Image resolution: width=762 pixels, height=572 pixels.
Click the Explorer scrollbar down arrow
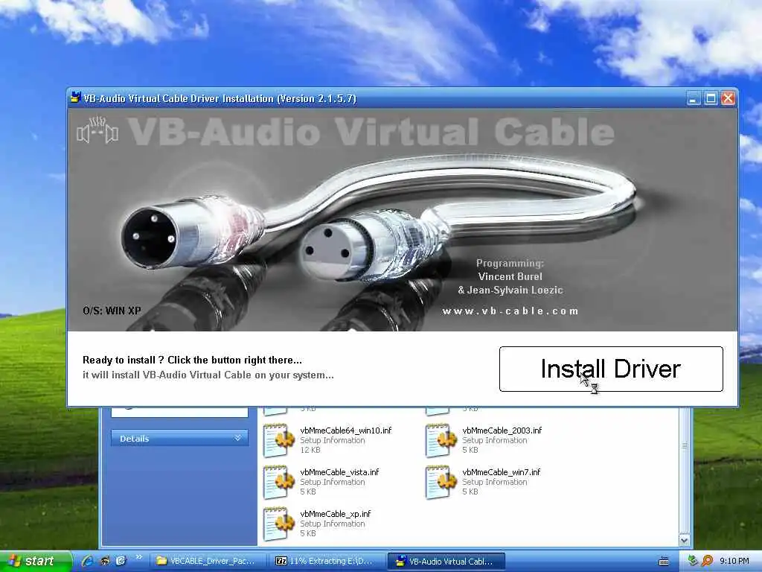tap(685, 541)
